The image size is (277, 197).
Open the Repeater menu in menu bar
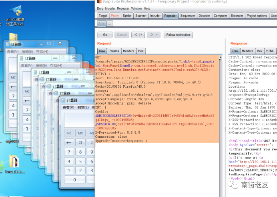tap(123, 8)
